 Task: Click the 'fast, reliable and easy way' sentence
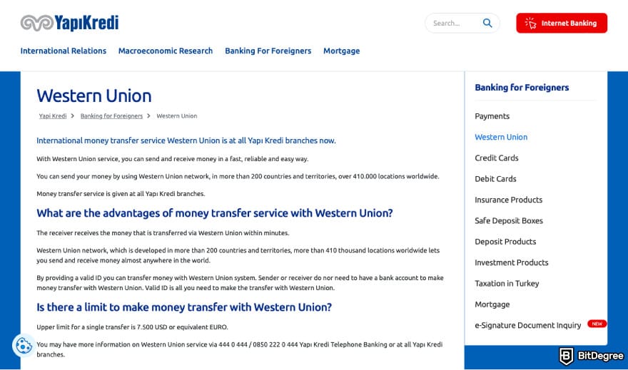[x=172, y=159]
